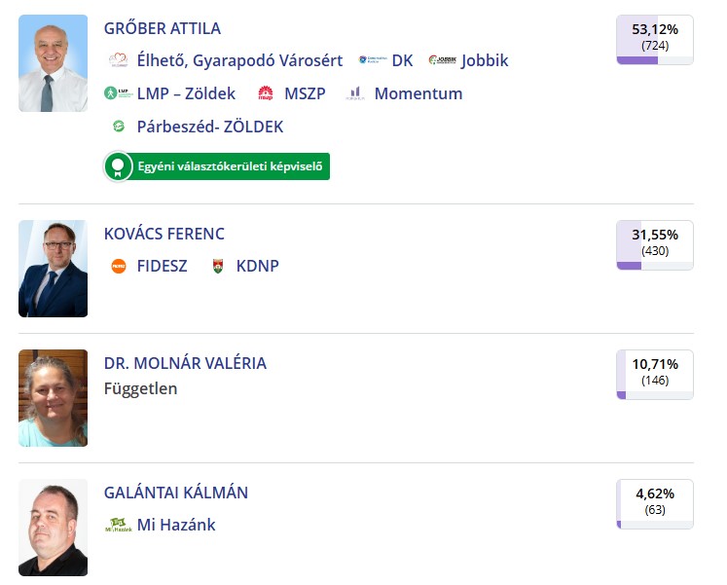Viewport: 727px width, 585px height.
Task: Open Grőber Attila candidate name link
Action: click(x=163, y=28)
